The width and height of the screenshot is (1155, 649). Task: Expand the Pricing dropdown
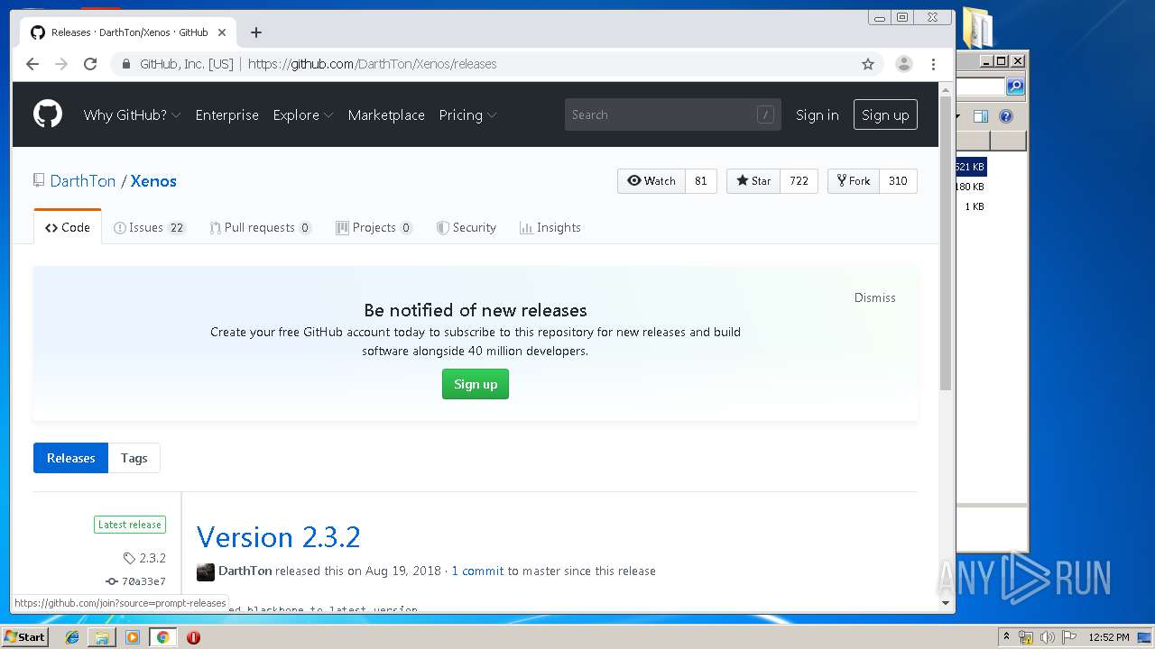(467, 115)
